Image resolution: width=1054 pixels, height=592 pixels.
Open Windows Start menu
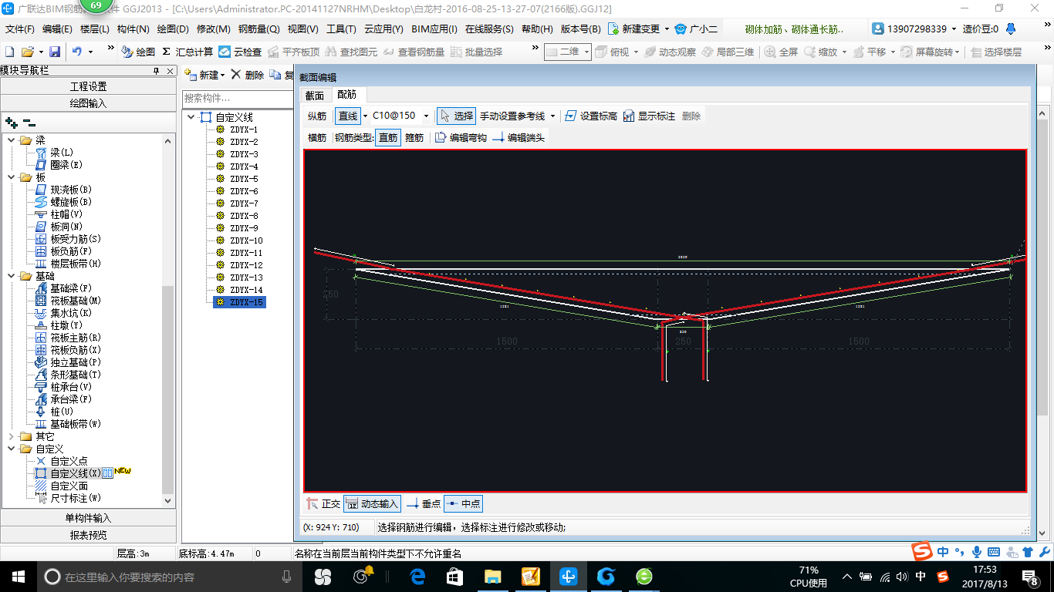tap(18, 577)
